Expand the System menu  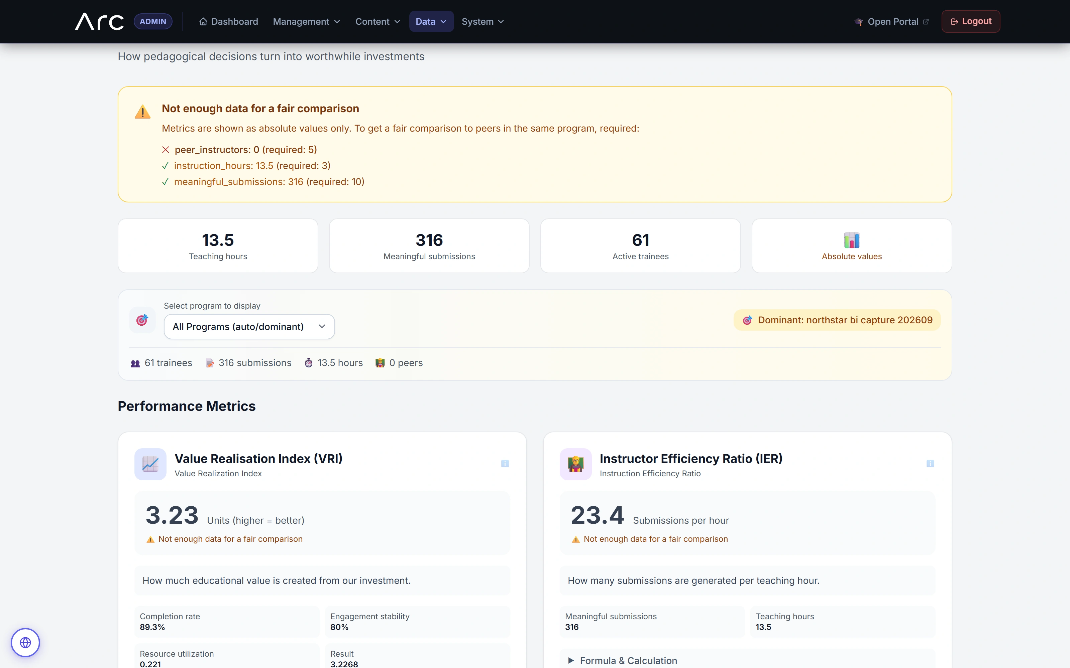click(483, 21)
